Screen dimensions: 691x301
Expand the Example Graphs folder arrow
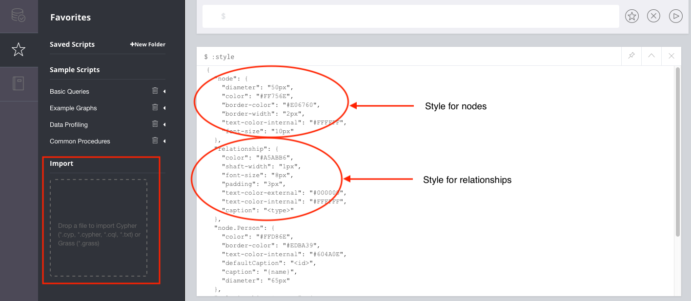click(164, 108)
